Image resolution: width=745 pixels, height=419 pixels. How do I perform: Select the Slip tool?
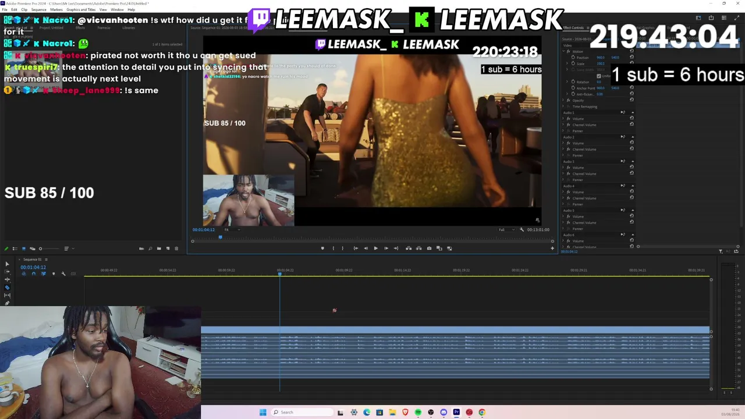[x=7, y=295]
